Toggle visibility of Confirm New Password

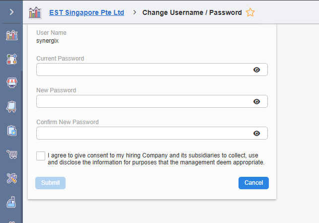click(x=256, y=133)
